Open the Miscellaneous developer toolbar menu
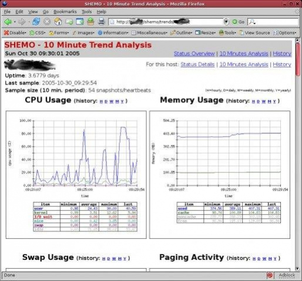 tap(149, 33)
